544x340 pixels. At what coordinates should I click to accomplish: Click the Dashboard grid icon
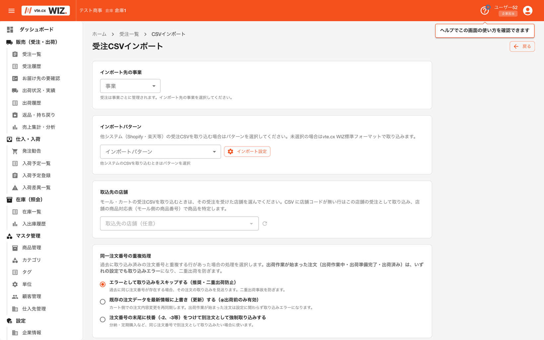pos(10,30)
